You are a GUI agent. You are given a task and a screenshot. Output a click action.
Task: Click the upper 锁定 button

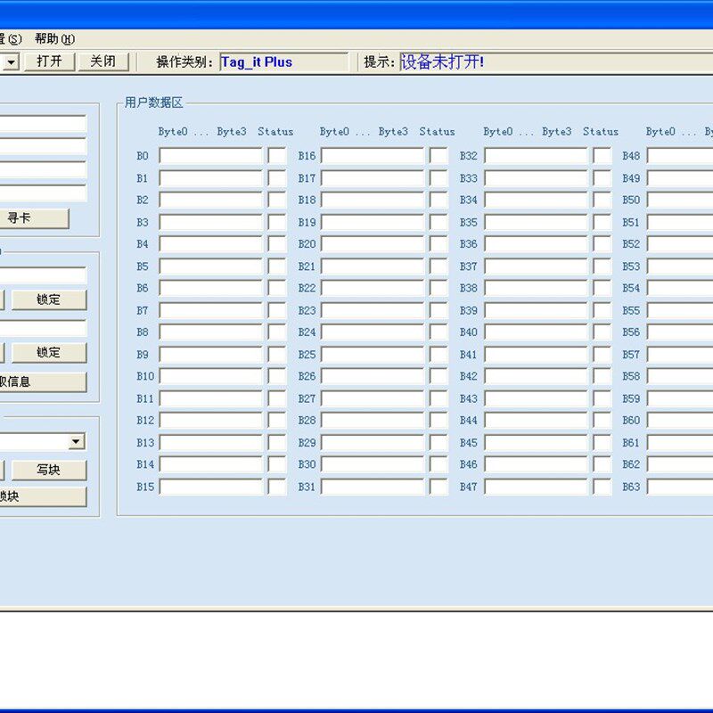point(49,300)
